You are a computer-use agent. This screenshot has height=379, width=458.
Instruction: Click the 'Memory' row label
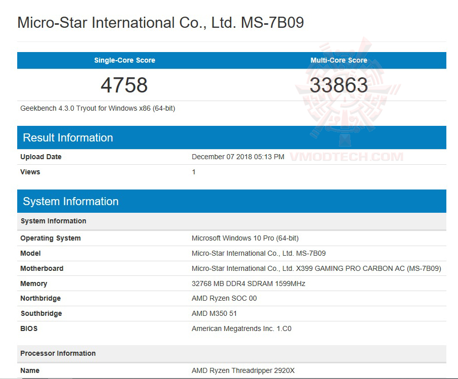[x=33, y=283]
